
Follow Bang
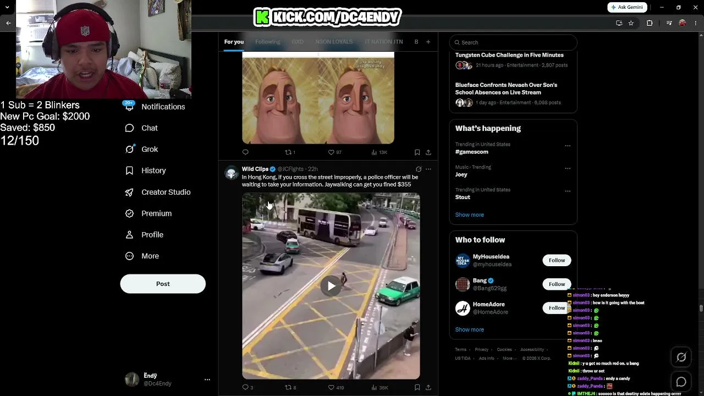[557, 284]
